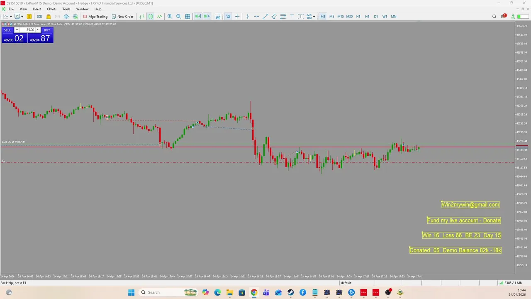Toggle chart auto scroll
Screen dimensions: 531x299
(x=198, y=17)
